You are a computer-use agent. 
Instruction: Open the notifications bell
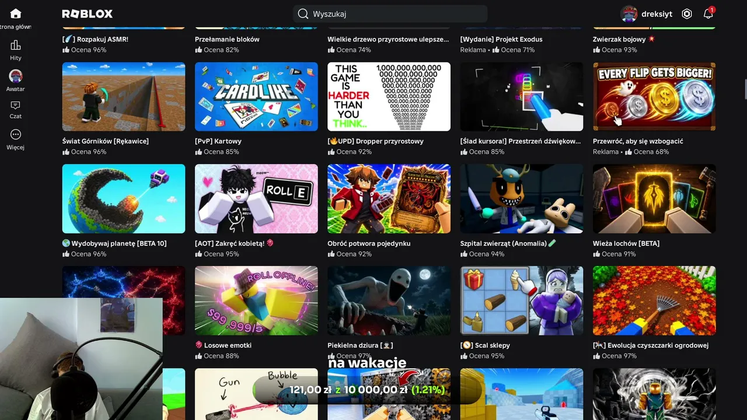(x=708, y=13)
